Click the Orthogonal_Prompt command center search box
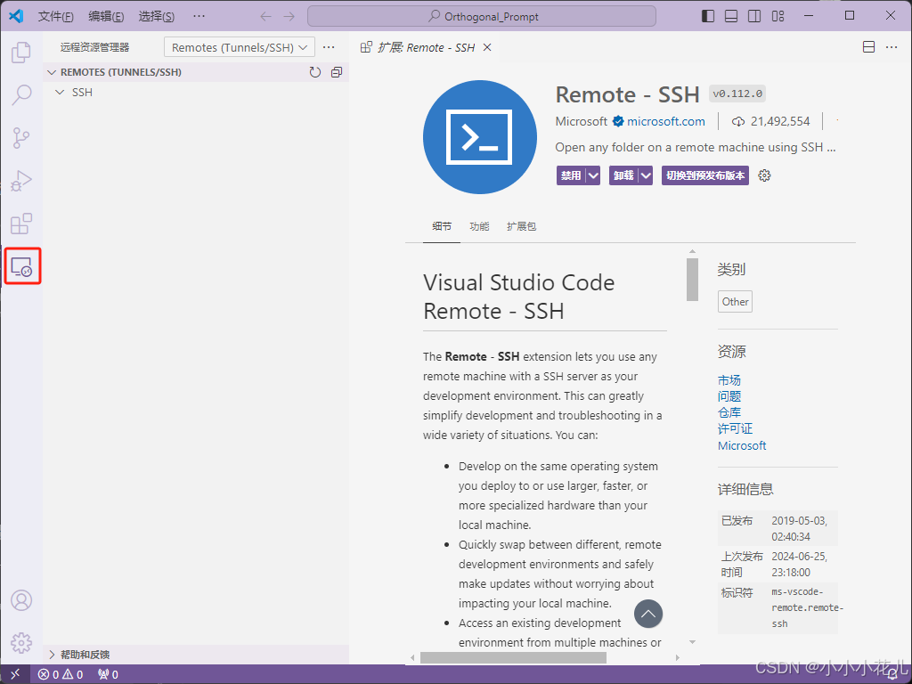This screenshot has width=912, height=684. 482,16
